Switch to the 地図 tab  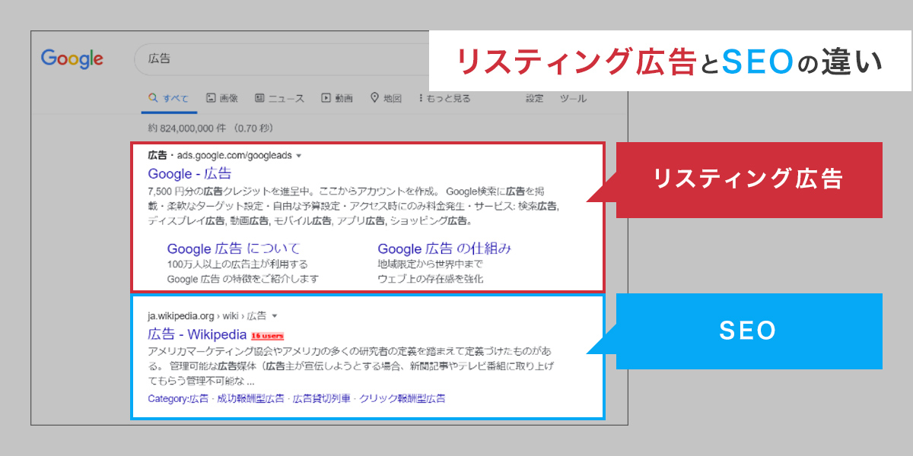[x=386, y=98]
